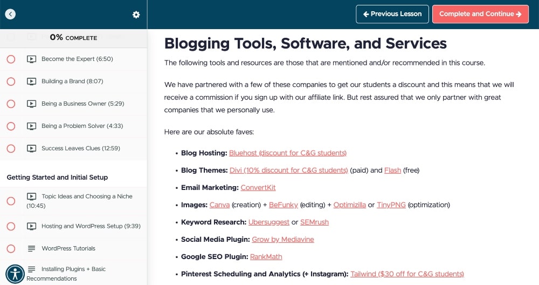The height and width of the screenshot is (285, 539).
Task: Mark Success Leaves Clues circle
Action: pos(11,148)
